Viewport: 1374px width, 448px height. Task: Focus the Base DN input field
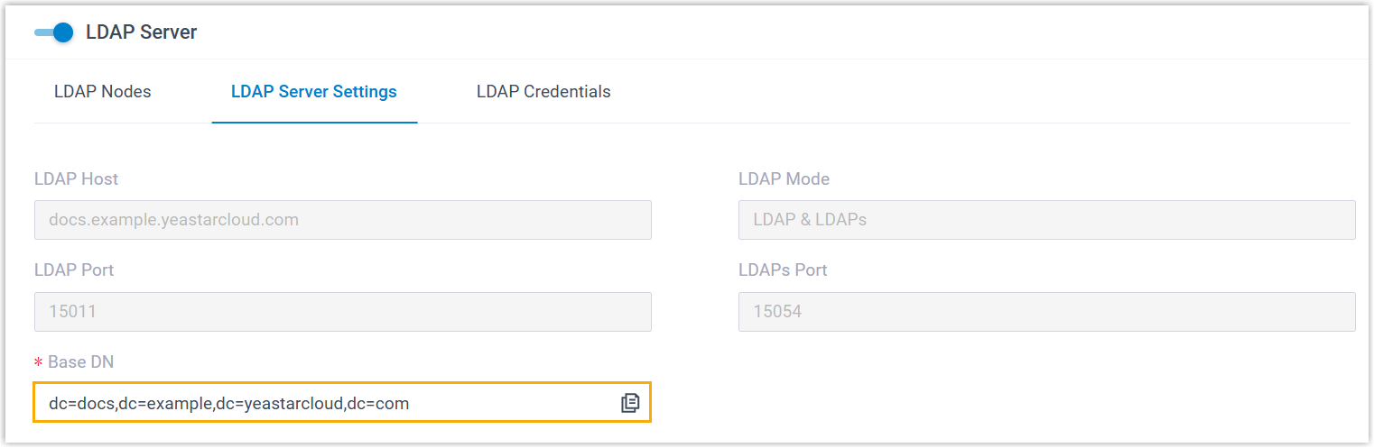tap(325, 403)
